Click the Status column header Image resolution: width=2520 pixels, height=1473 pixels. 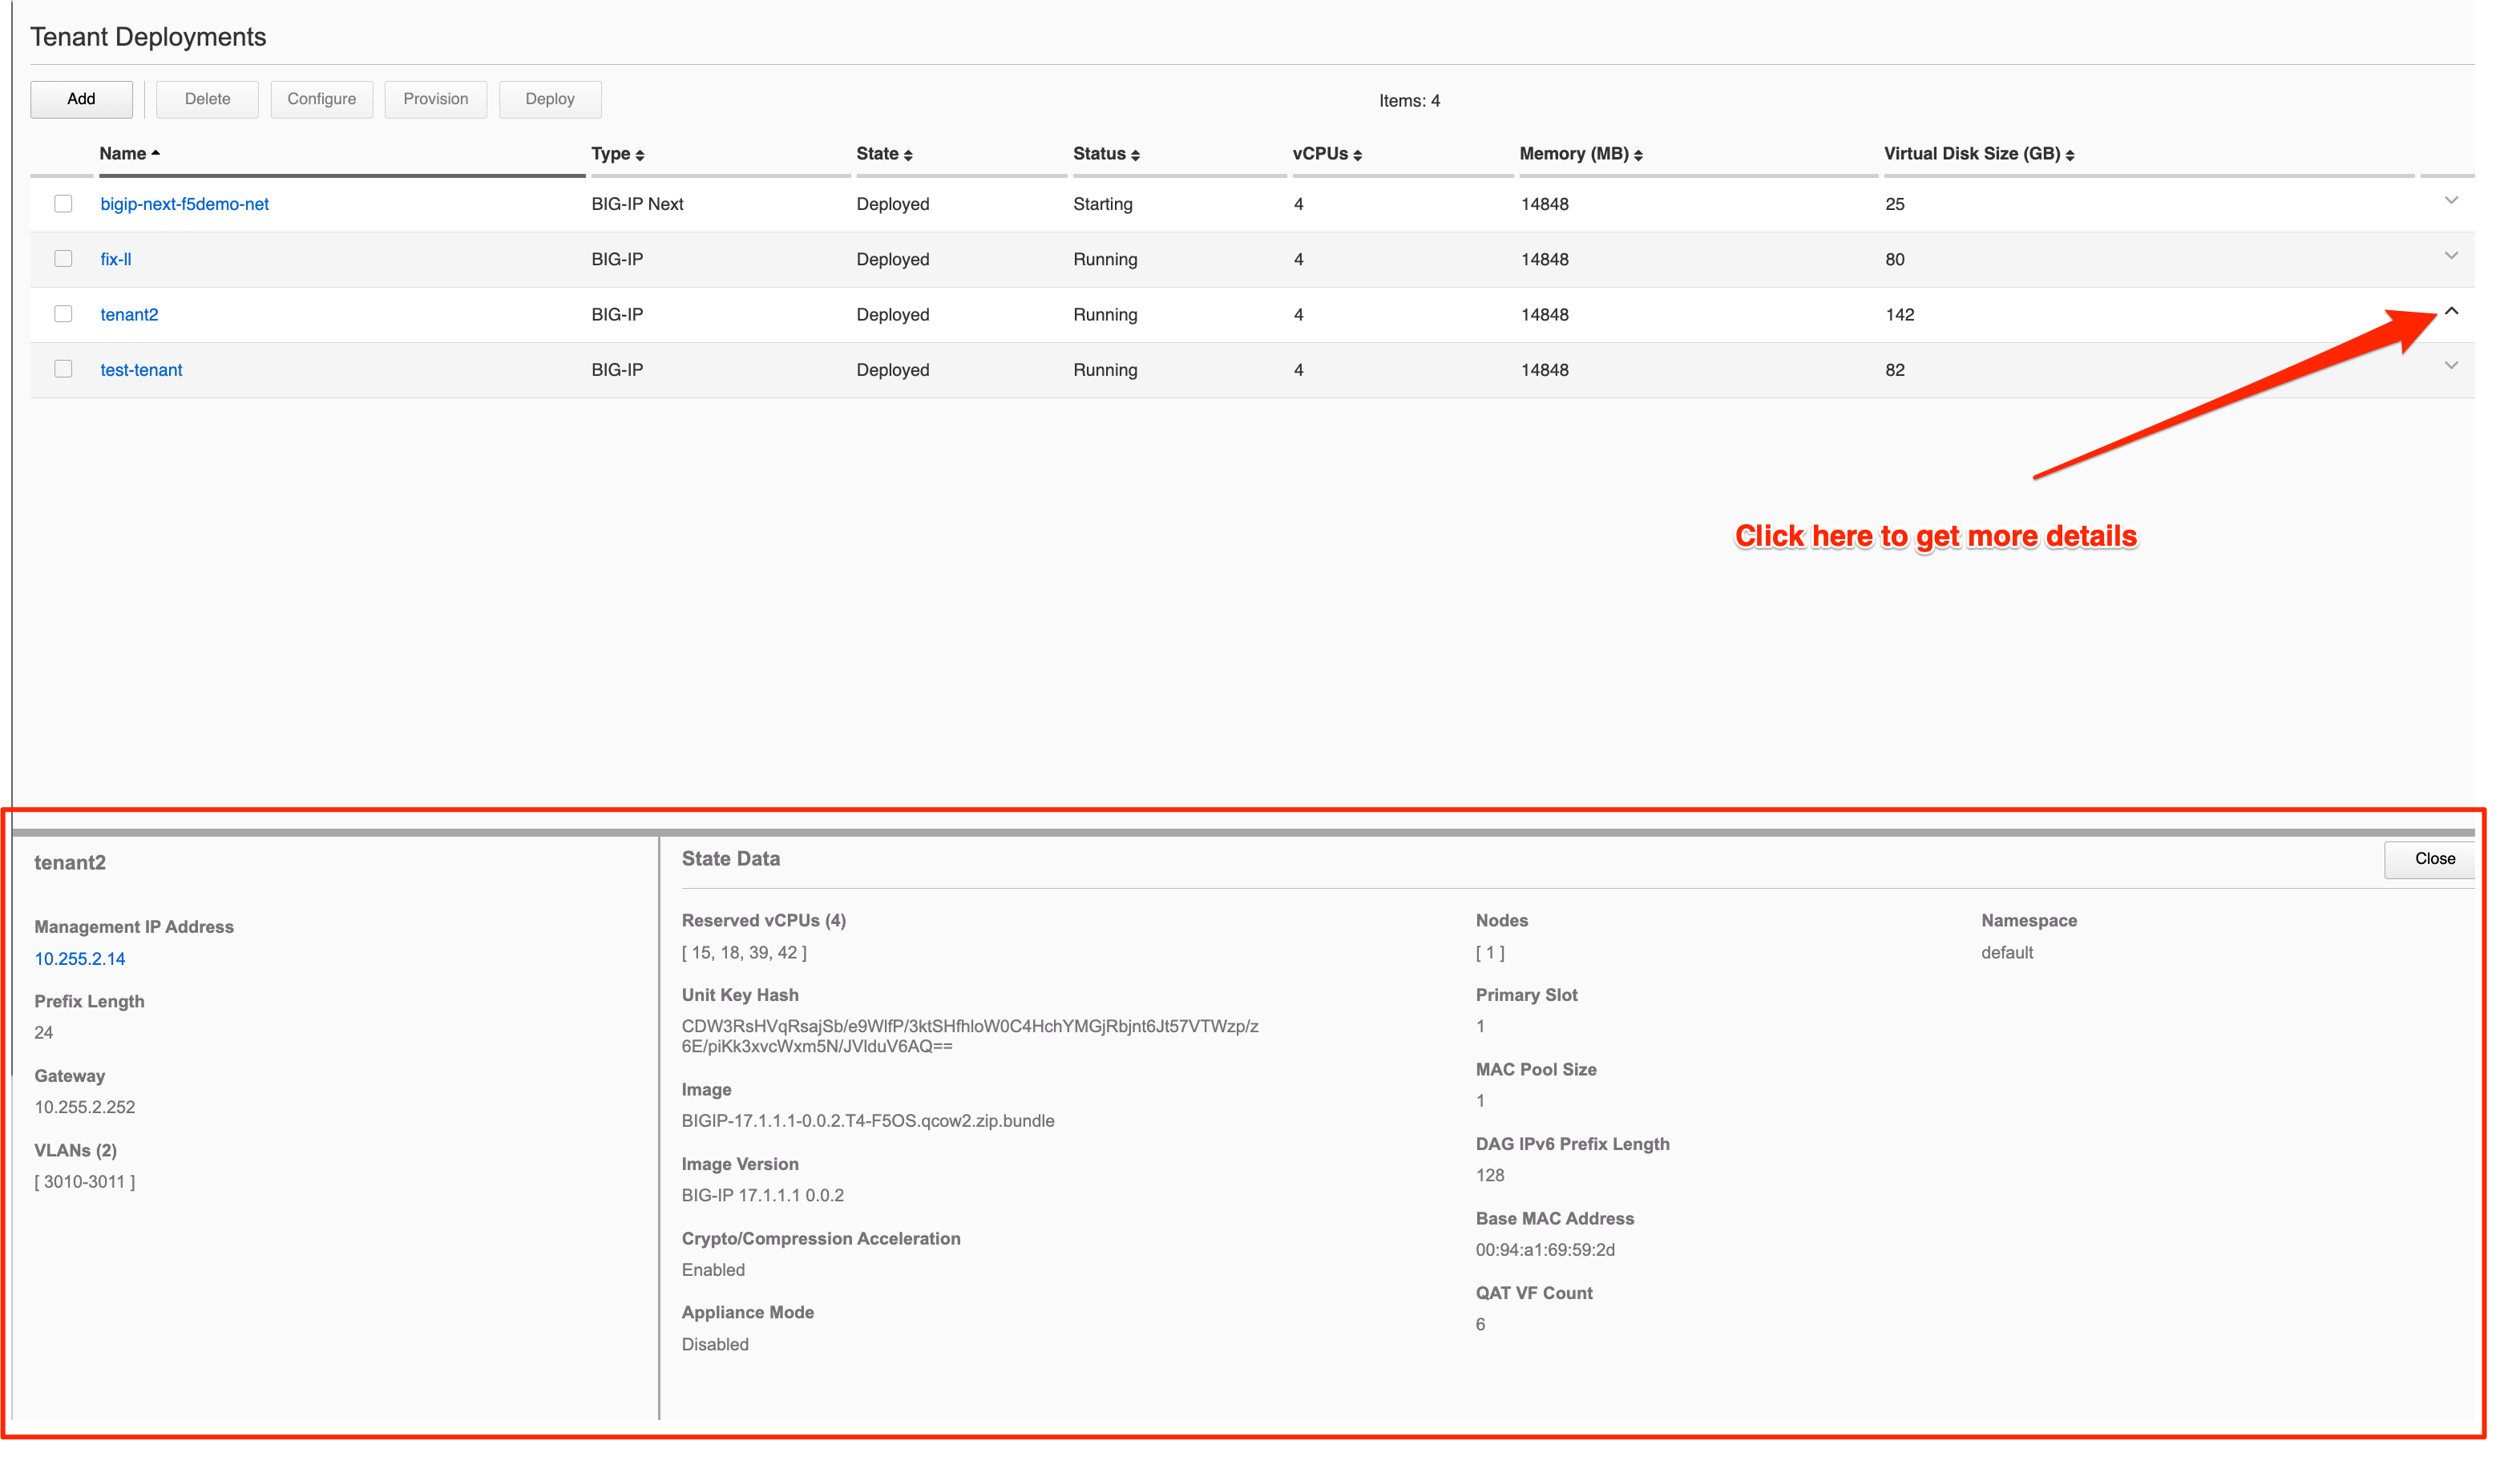[x=1100, y=154]
